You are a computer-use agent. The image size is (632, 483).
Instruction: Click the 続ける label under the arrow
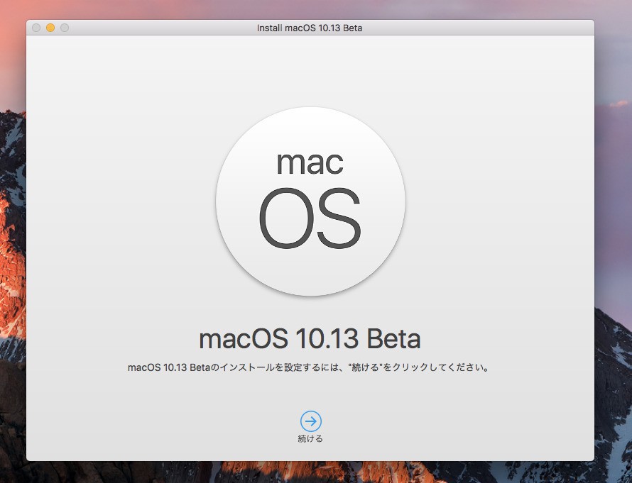point(310,439)
